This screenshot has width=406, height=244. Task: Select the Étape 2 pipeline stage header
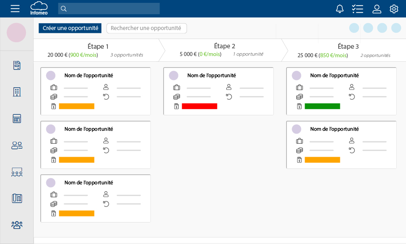pos(224,50)
